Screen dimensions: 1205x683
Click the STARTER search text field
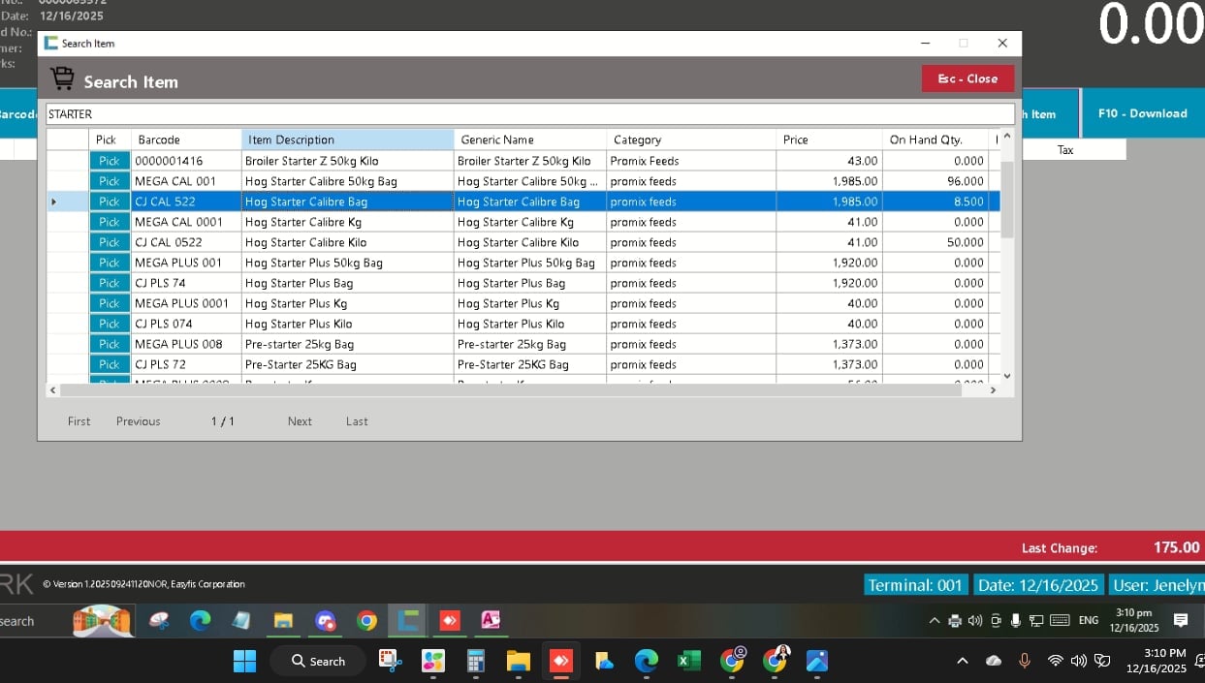tap(529, 114)
